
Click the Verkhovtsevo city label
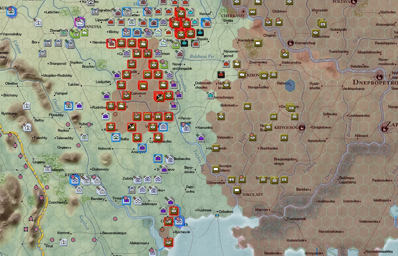[353, 89]
